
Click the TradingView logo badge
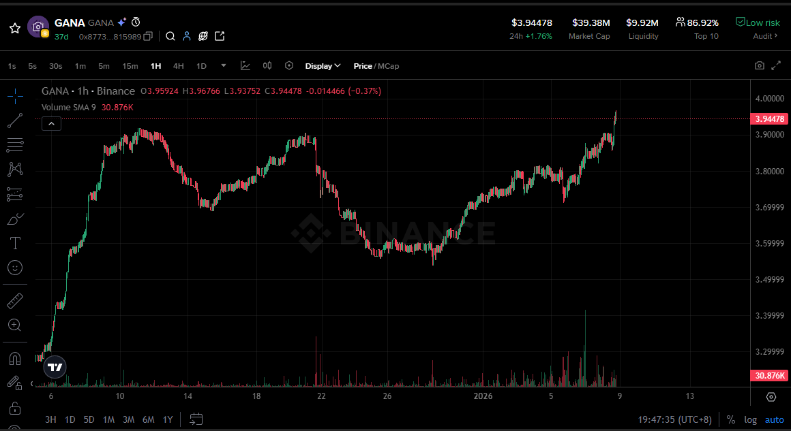click(55, 368)
